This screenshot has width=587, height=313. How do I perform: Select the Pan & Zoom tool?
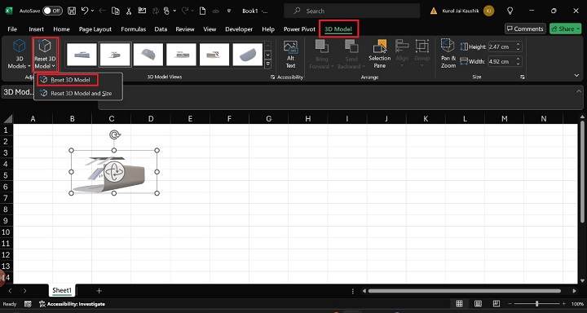448,55
